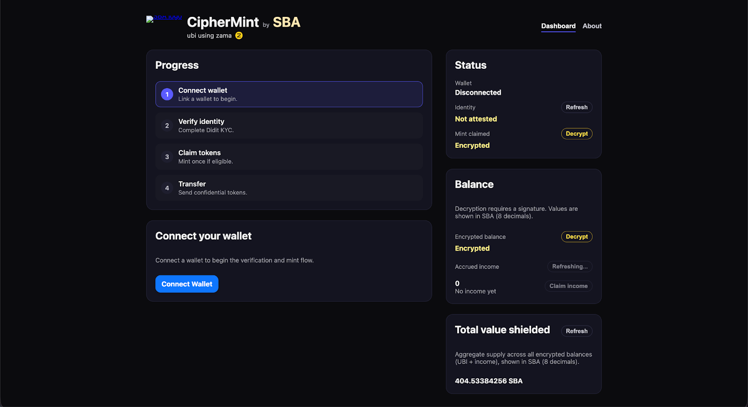Click the Status heading

471,65
